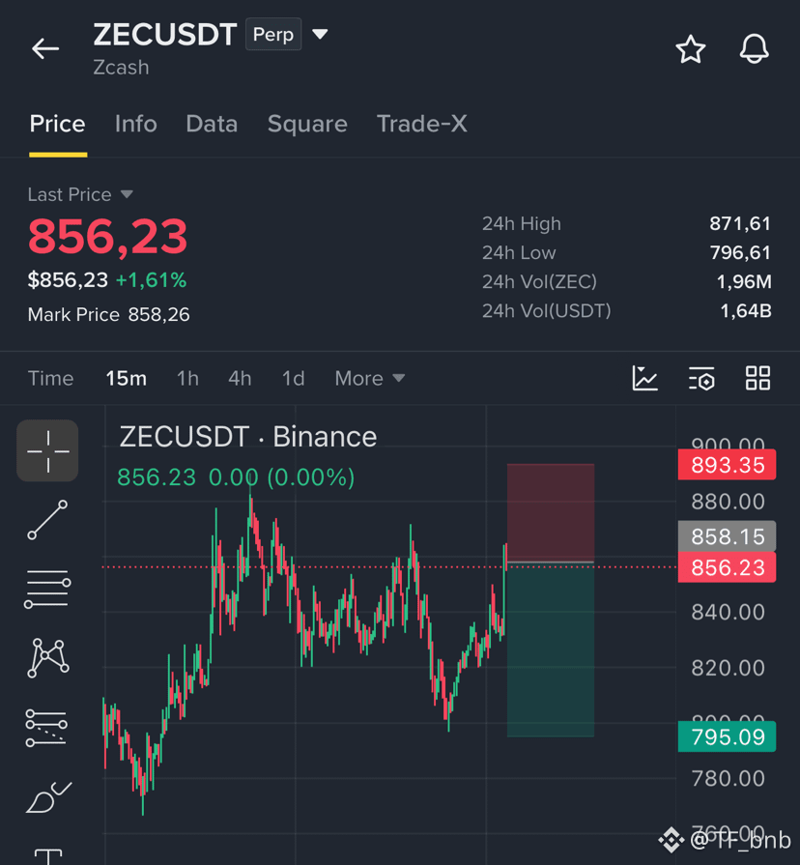Expand the Perp contract dropdown arrow

pos(320,34)
